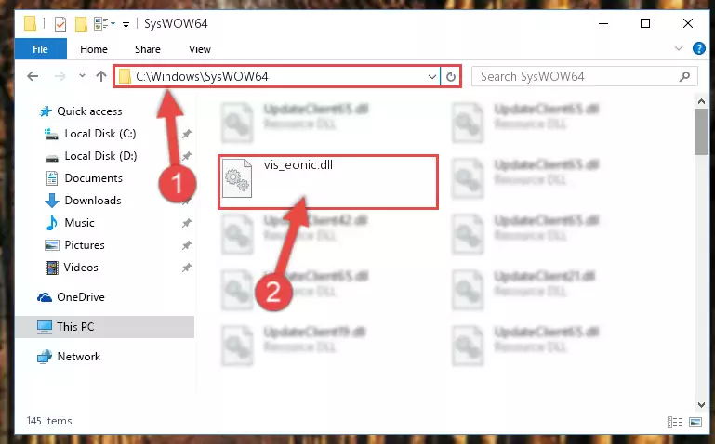
Task: Go up one folder level arrow
Action: tap(101, 76)
